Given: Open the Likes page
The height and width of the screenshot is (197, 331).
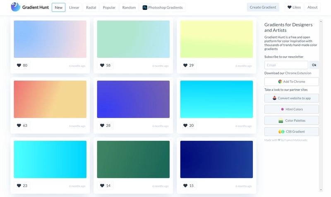Looking at the screenshot, I should point(294,7).
